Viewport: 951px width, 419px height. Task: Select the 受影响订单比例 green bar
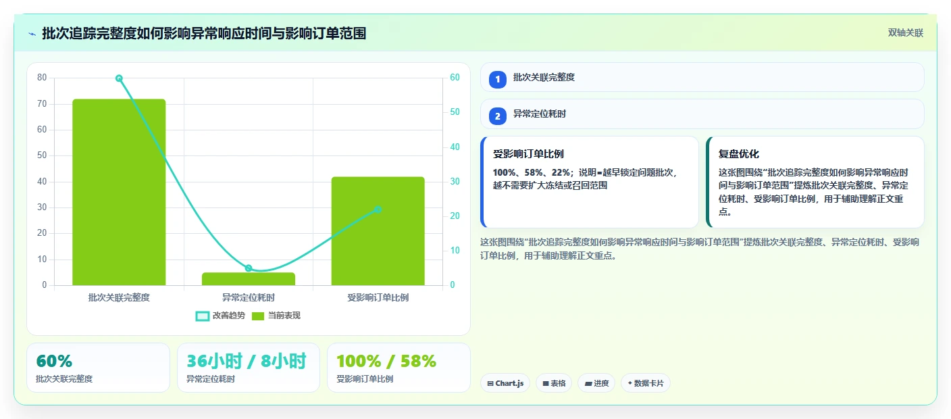pos(378,231)
